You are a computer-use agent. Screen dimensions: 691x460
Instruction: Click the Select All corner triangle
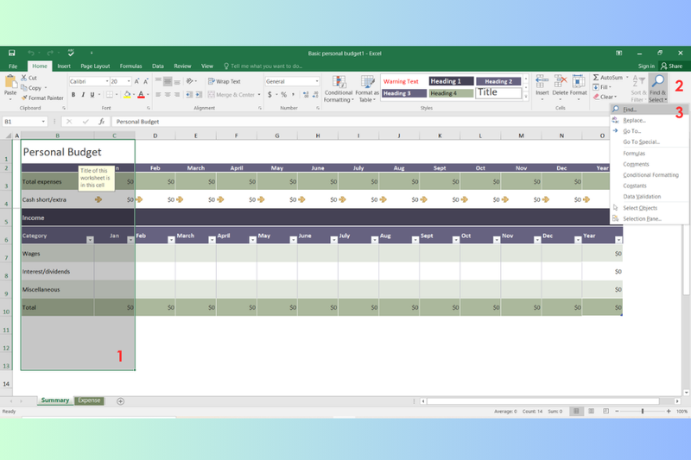pos(9,135)
